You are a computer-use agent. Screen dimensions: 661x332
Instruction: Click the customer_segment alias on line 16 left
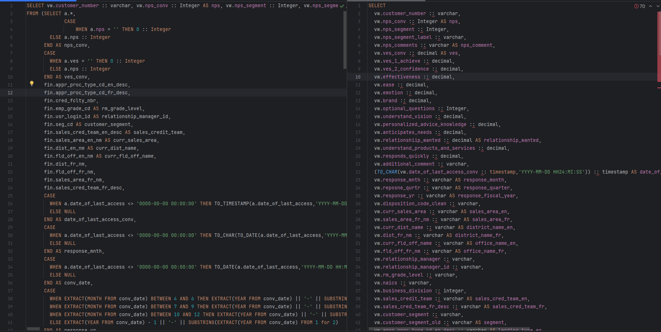click(108, 125)
